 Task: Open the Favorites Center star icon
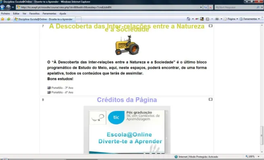(2, 19)
